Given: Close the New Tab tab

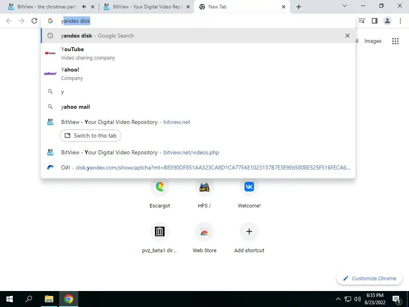Looking at the screenshot, I should pos(284,7).
